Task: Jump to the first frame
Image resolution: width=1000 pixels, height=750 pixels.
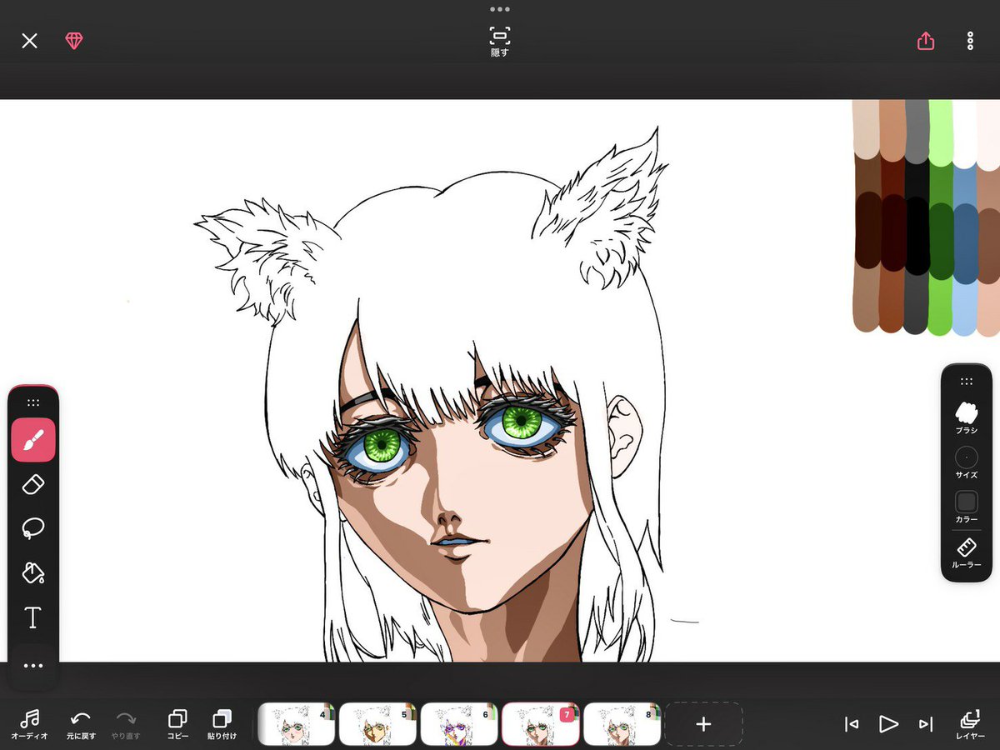Action: (x=851, y=724)
